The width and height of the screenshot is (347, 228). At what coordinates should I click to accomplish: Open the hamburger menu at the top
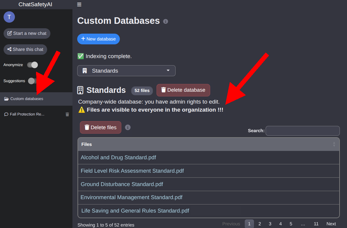pyautogui.click(x=79, y=4)
